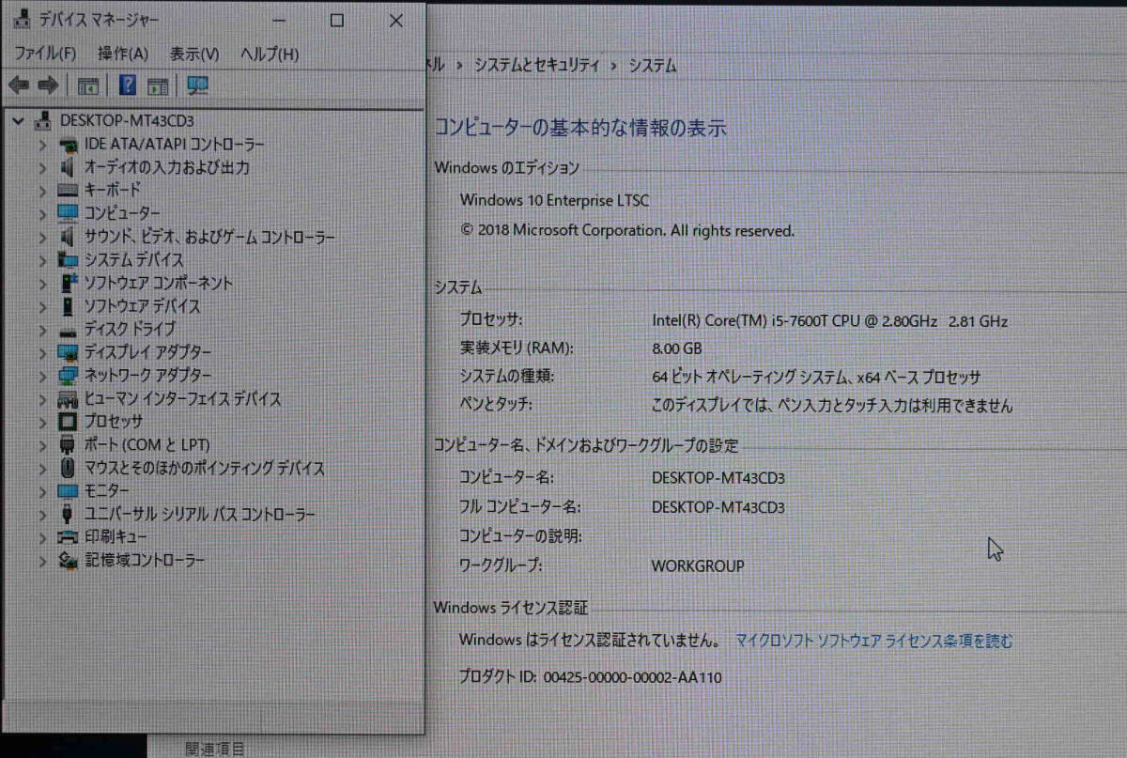
Task: Click the show/hide console tree toolbar icon
Action: (x=88, y=85)
